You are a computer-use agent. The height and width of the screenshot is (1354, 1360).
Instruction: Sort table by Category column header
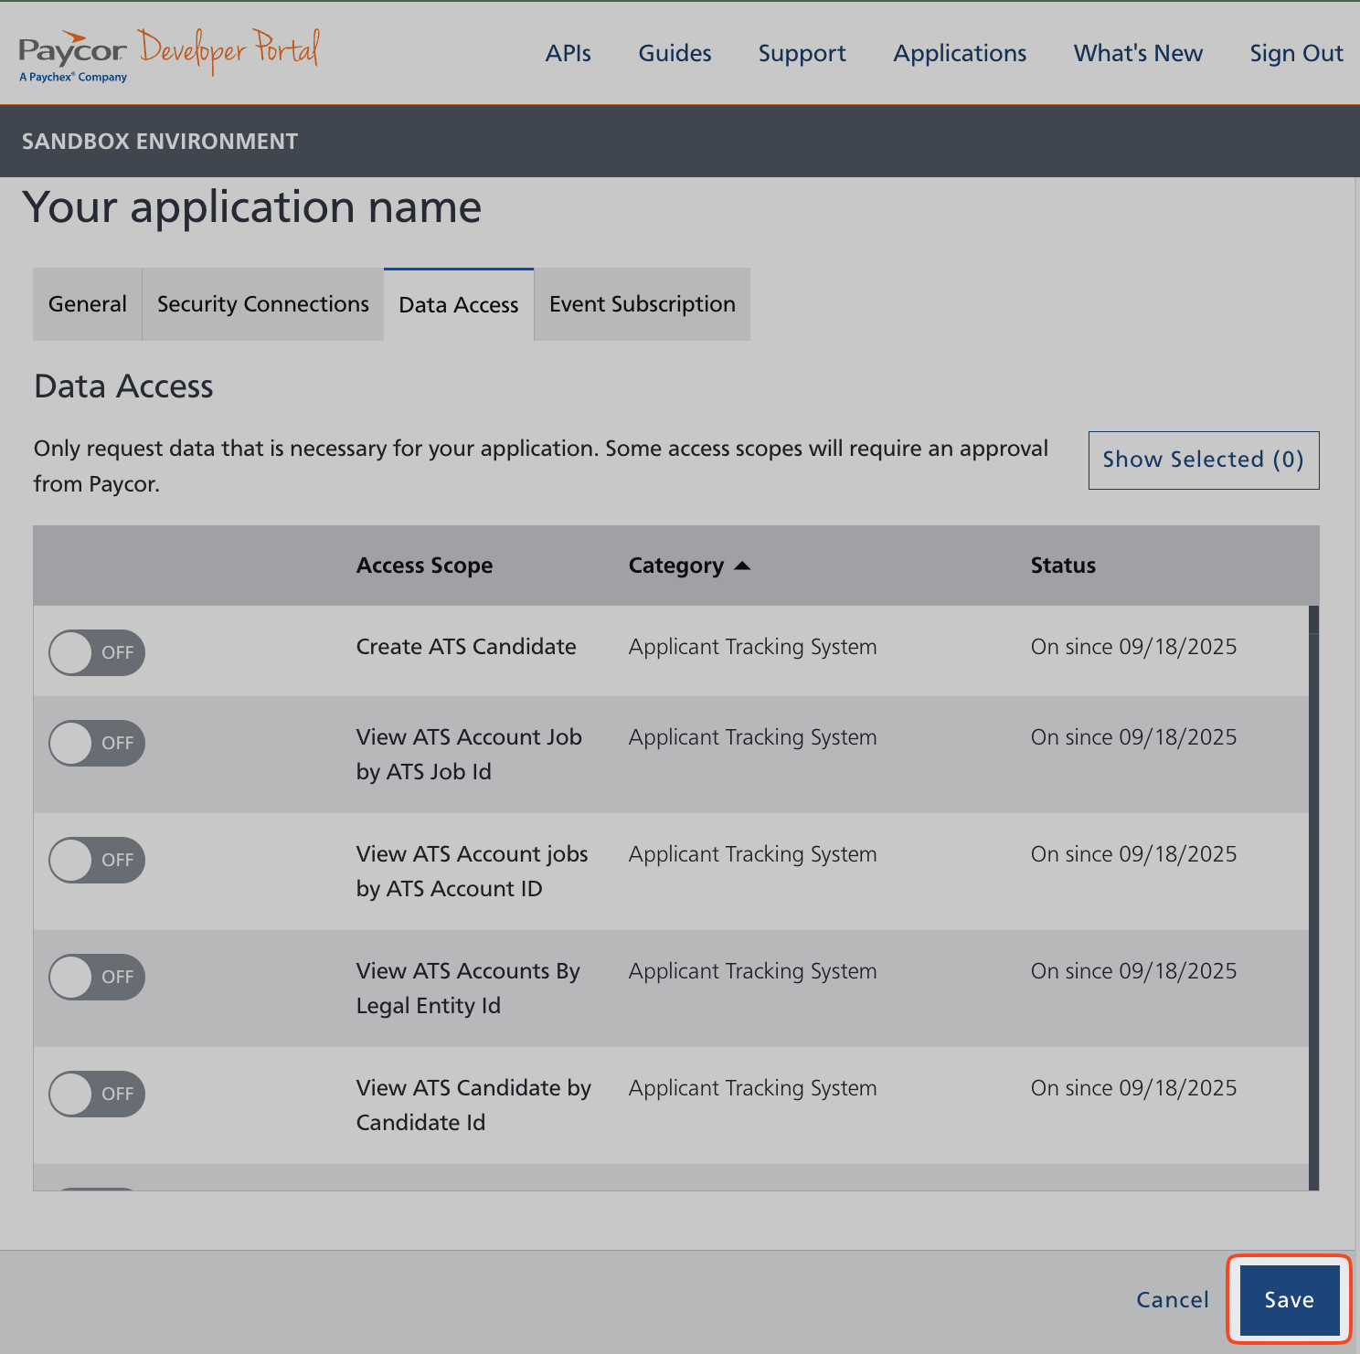pos(675,566)
